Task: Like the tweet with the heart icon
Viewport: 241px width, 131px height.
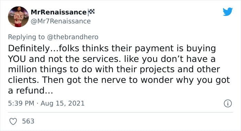Action: tap(13, 121)
